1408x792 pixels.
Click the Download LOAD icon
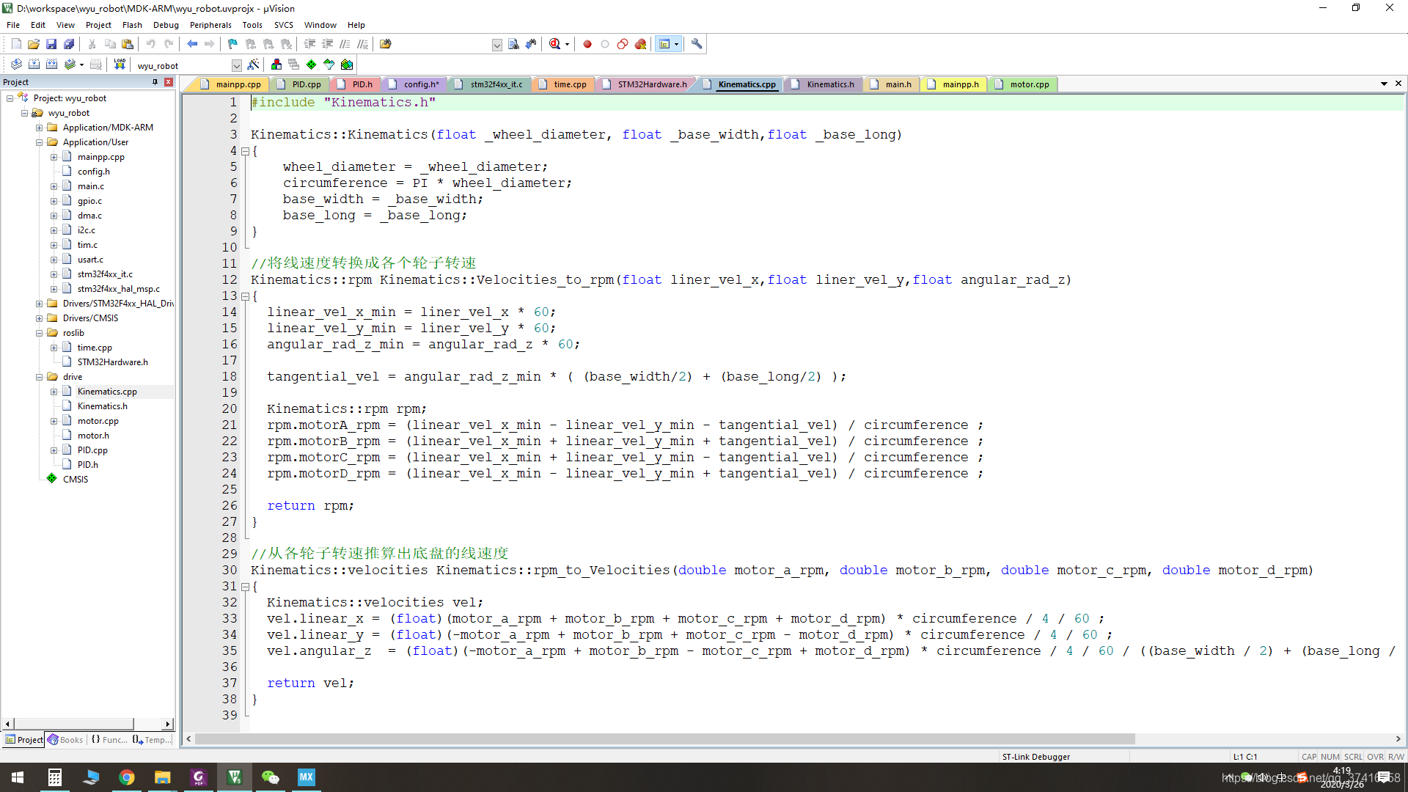click(120, 65)
